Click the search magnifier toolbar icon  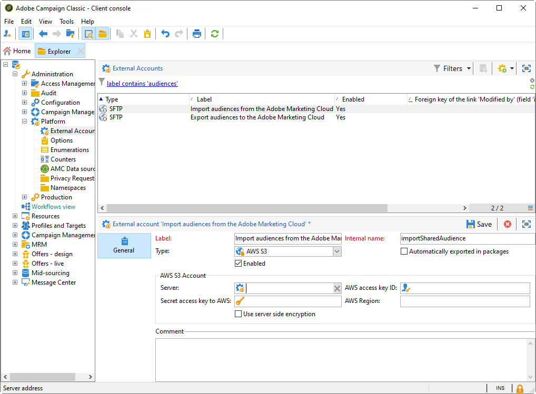(x=89, y=34)
